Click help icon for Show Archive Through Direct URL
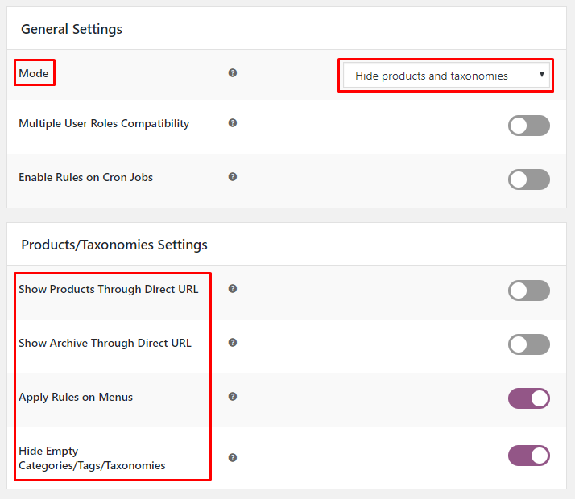575x499 pixels. (x=233, y=343)
